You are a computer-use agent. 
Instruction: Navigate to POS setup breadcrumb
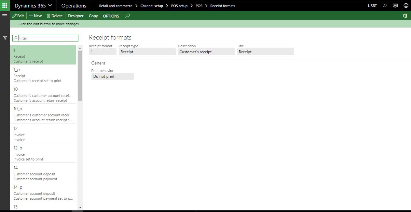(x=179, y=6)
